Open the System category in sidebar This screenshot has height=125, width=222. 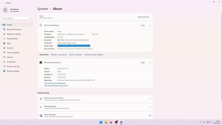(17, 25)
